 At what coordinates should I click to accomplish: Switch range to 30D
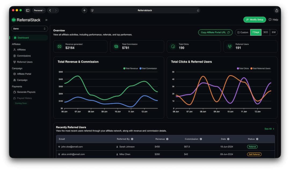[x=266, y=32]
